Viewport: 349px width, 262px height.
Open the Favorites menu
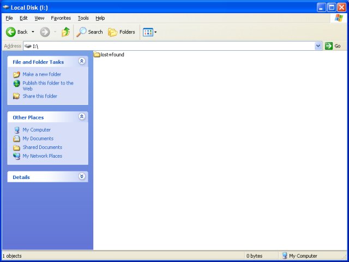coord(61,18)
